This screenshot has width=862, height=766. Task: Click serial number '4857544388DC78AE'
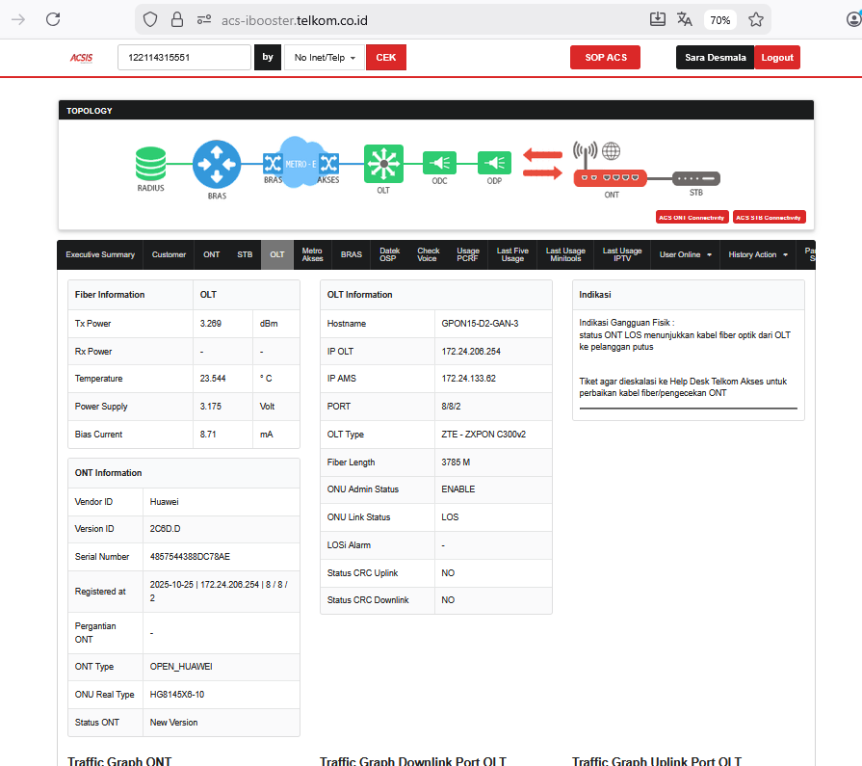point(190,557)
